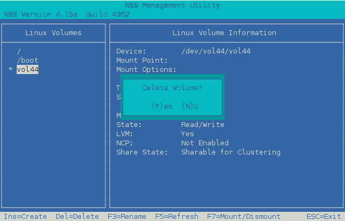
Task: Confirm deletion with (Y)es
Action: tap(162, 106)
